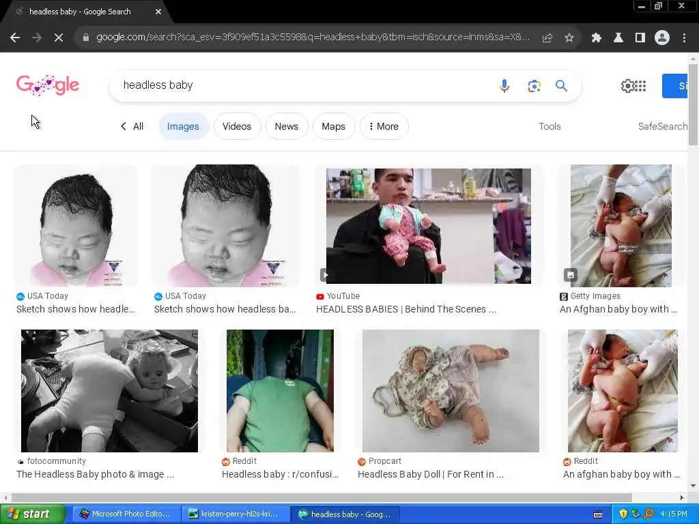Bookmark this page with star icon

(569, 38)
